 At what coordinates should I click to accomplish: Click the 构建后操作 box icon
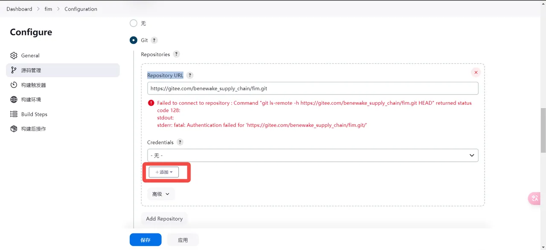pyautogui.click(x=14, y=129)
